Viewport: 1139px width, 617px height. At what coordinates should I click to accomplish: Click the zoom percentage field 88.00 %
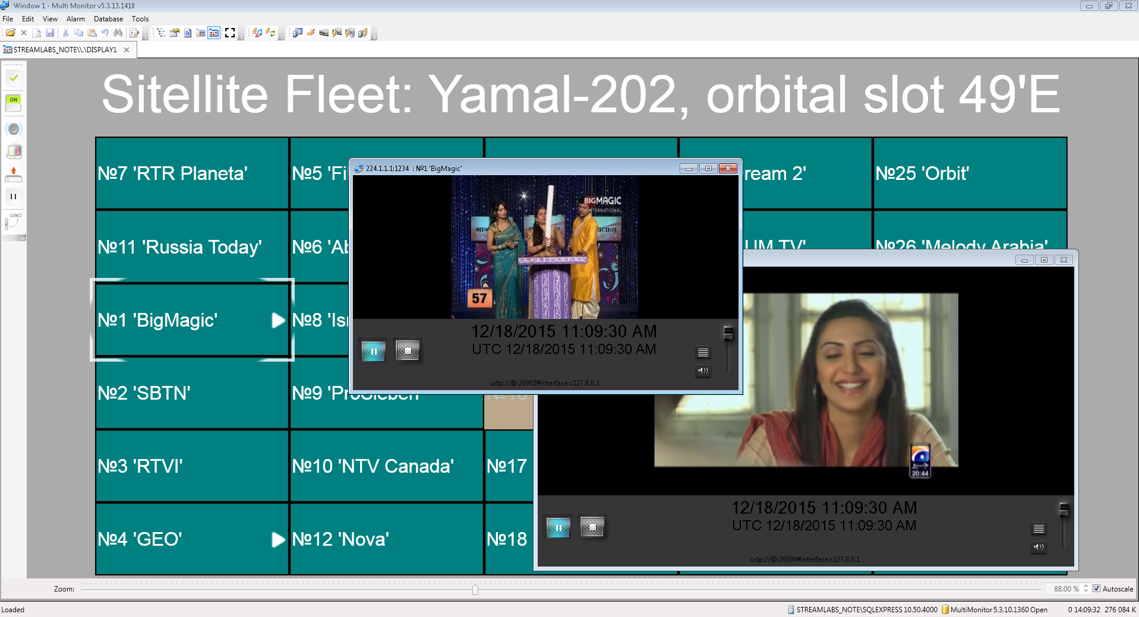coord(1064,588)
